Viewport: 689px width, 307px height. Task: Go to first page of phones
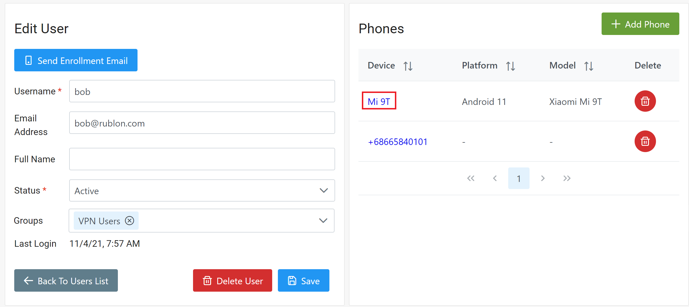[x=471, y=178]
